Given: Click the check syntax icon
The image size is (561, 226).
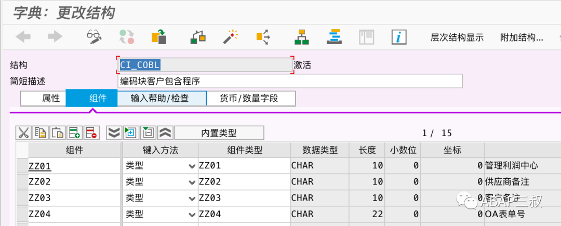Looking at the screenshot, I should [x=198, y=37].
